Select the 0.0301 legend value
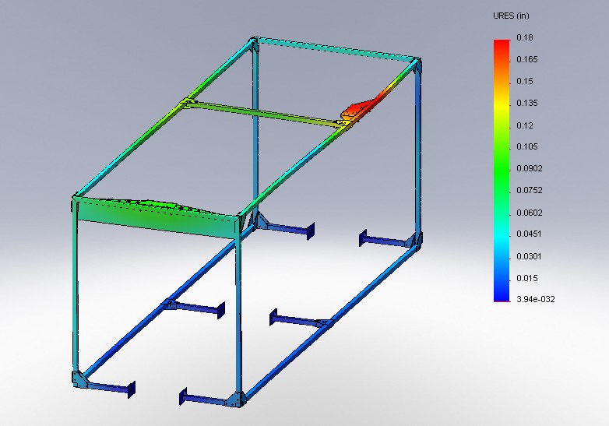The height and width of the screenshot is (426, 609). point(529,256)
